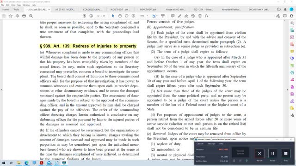This screenshot has width=296, height=166.
Task: Select the hand pan tool
Action: point(120,16)
